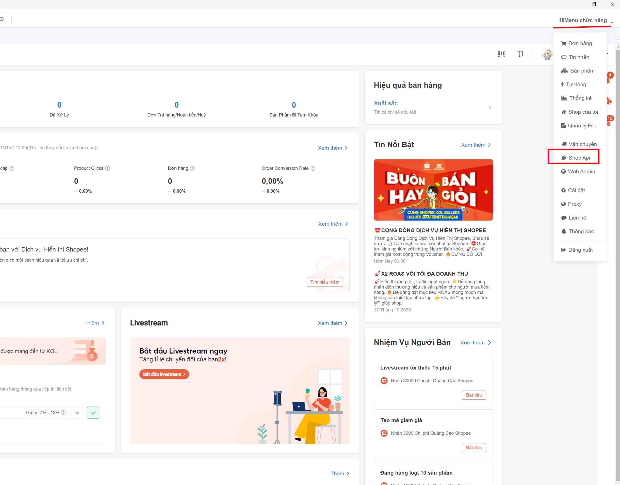Expand the Menu chức năng dropdown
Viewport: 620px width, 485px height.
click(x=586, y=21)
